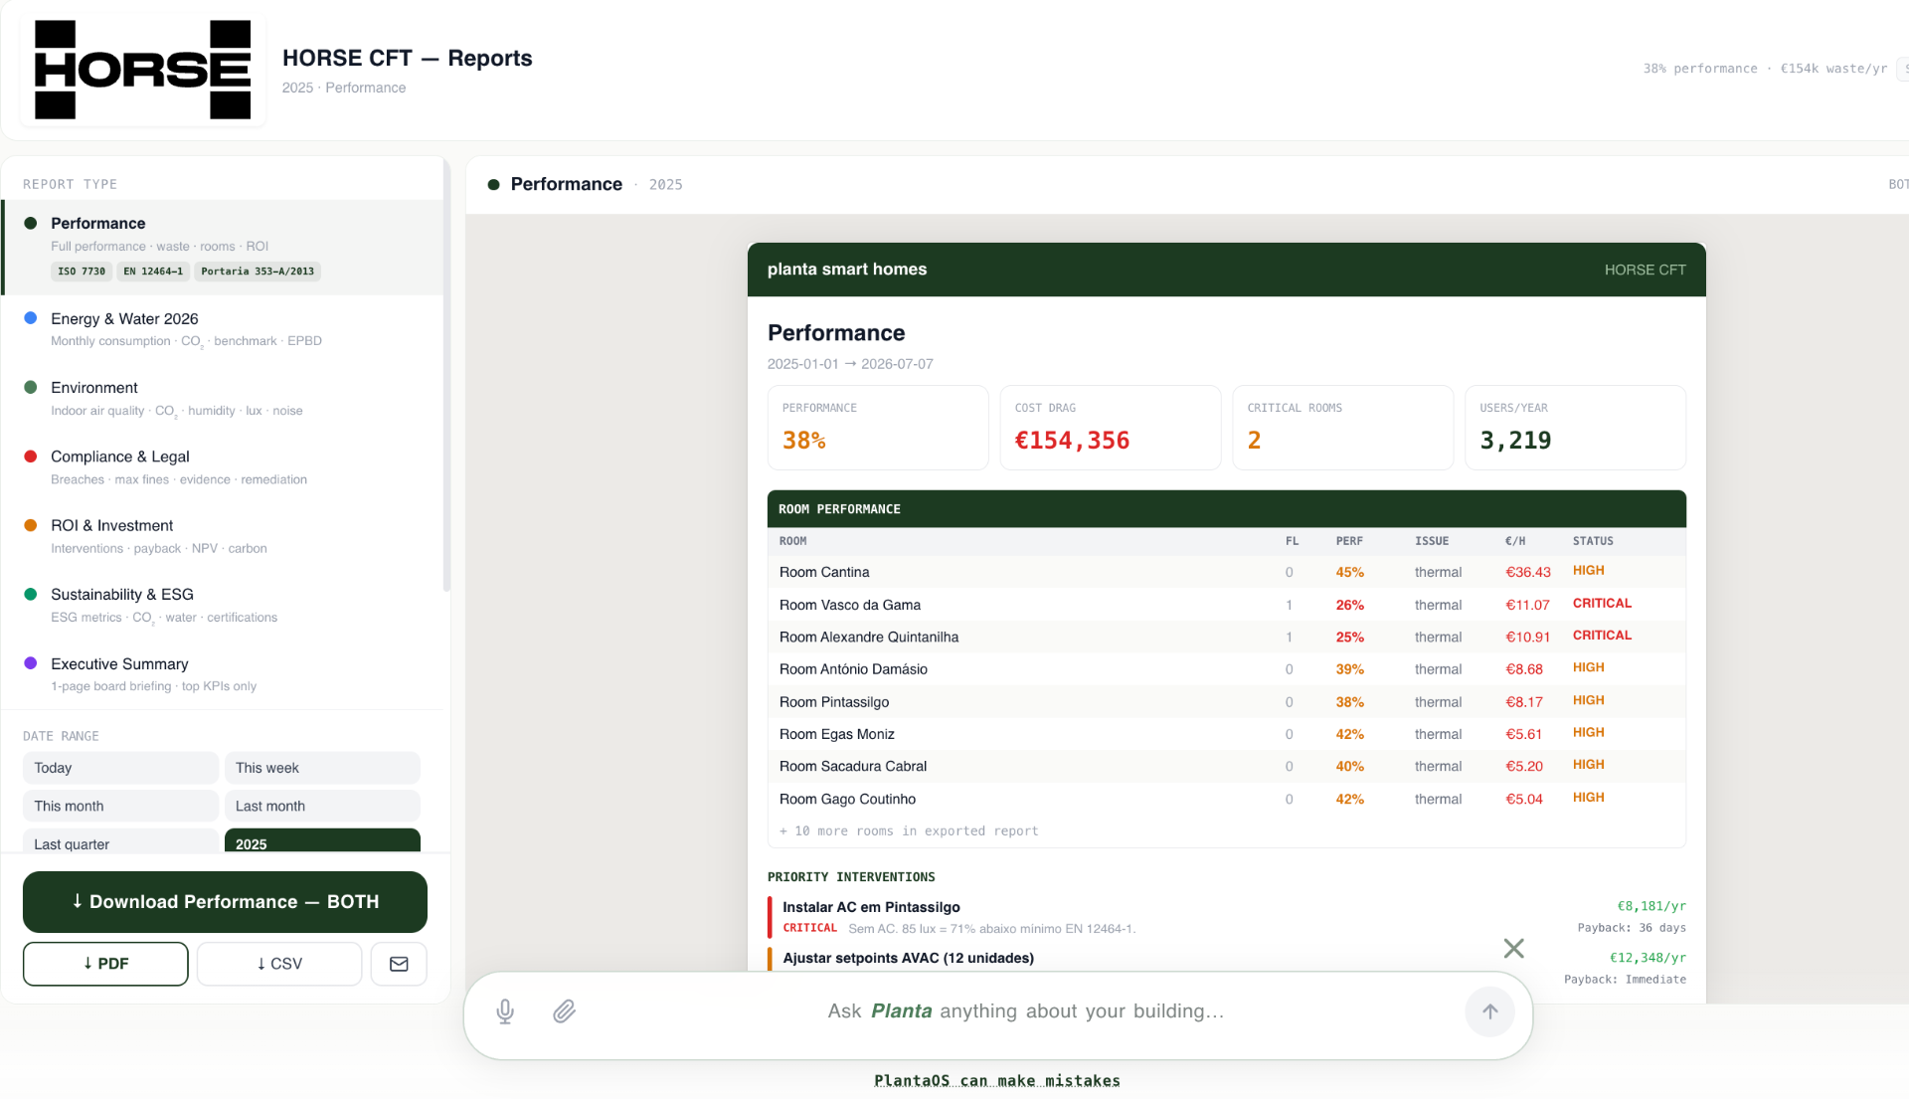Click the ISSUE column header

[1432, 541]
